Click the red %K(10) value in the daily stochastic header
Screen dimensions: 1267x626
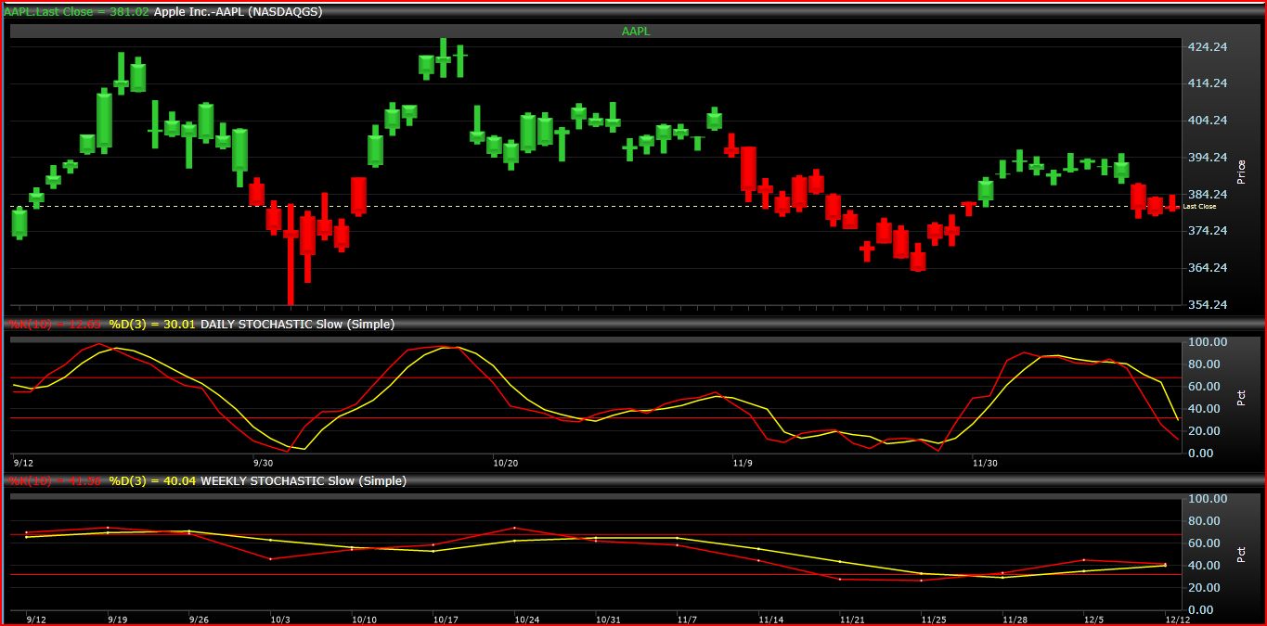(55, 324)
